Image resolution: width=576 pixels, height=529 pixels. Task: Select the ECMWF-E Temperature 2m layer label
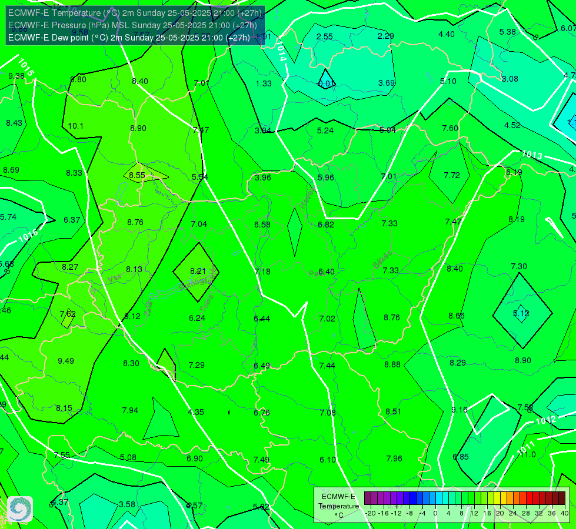coord(135,13)
